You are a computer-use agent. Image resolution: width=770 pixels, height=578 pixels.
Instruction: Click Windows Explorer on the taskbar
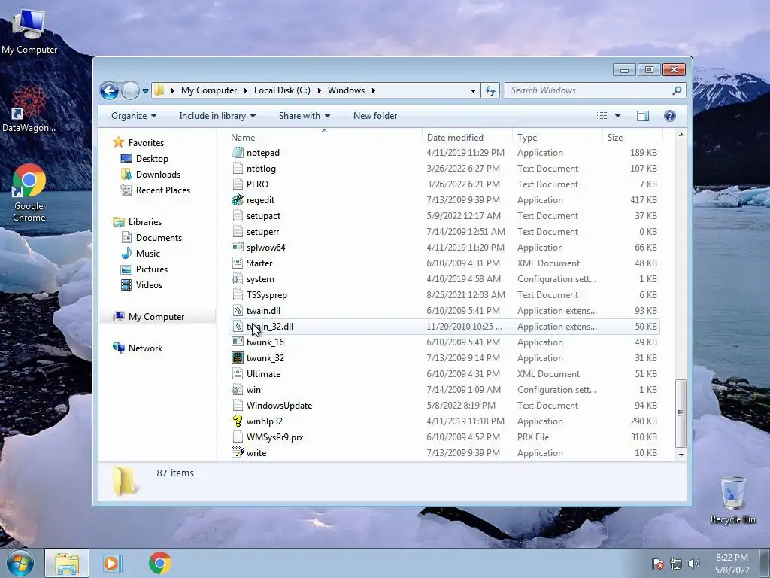tap(67, 563)
